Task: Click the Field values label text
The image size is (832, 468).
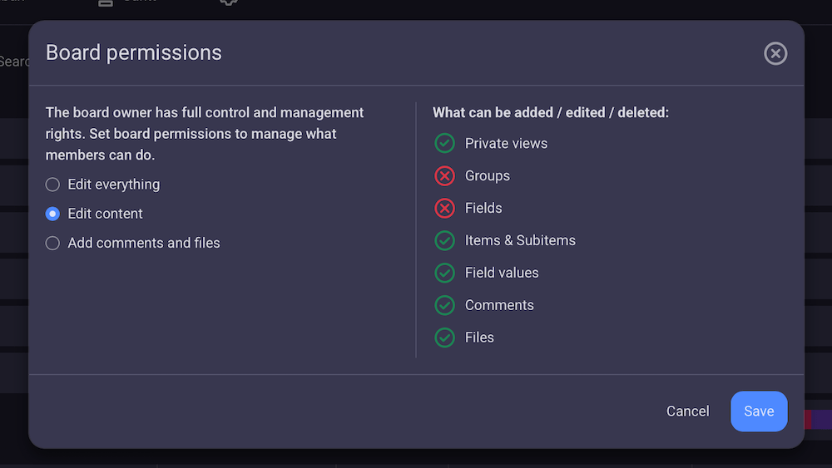Action: (x=502, y=273)
